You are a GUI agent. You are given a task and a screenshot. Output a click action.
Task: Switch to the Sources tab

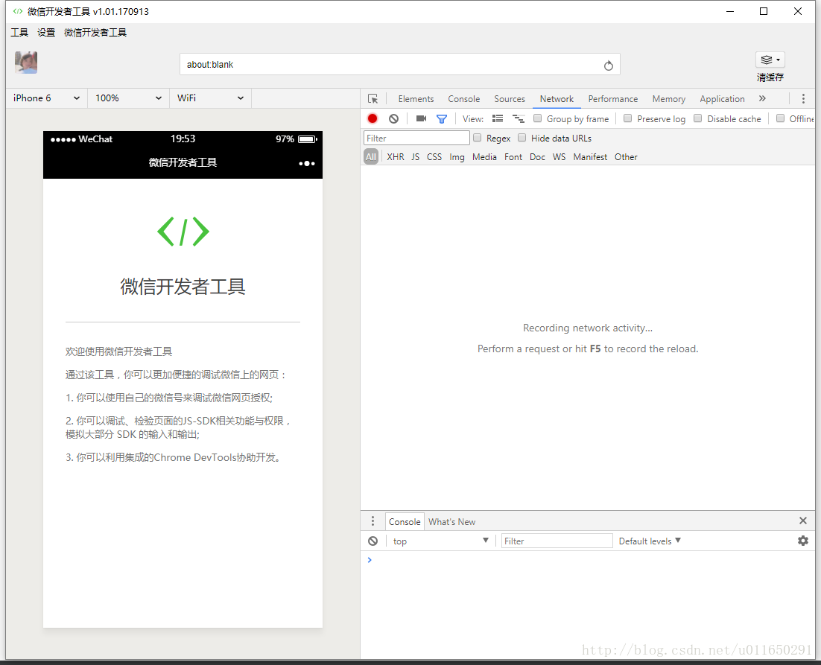click(x=510, y=98)
